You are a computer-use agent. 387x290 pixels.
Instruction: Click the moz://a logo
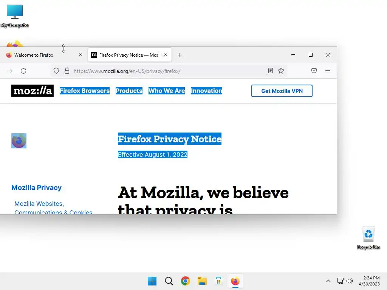(x=33, y=91)
